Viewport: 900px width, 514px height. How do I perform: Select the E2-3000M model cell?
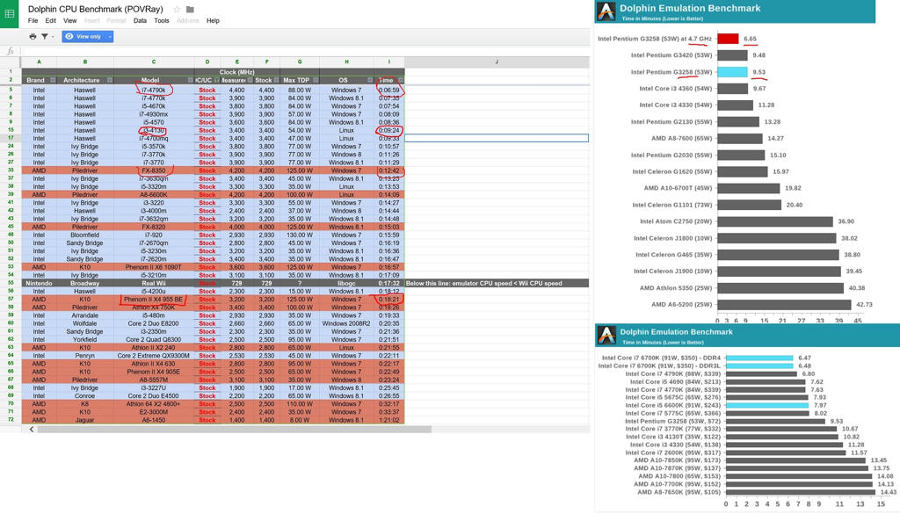tap(154, 412)
